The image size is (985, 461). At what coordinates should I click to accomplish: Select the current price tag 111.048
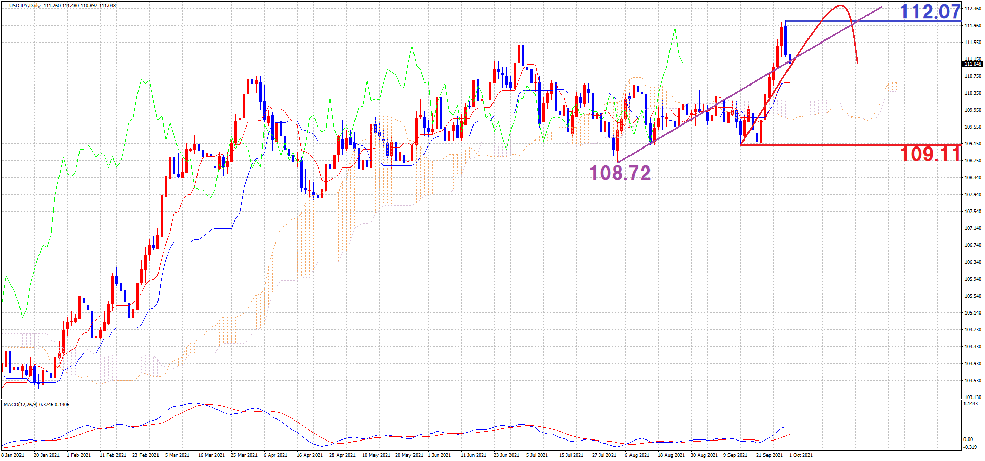click(972, 64)
